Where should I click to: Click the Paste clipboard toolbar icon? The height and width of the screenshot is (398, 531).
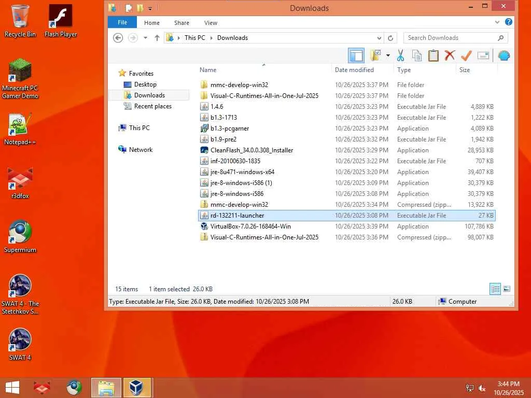pos(433,55)
